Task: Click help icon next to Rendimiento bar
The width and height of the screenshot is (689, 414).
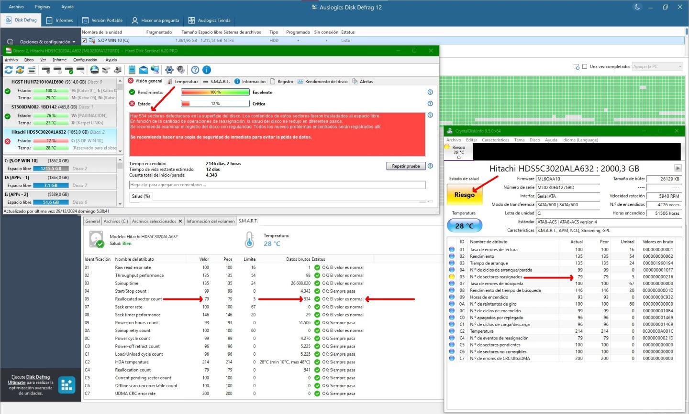Action: (430, 92)
